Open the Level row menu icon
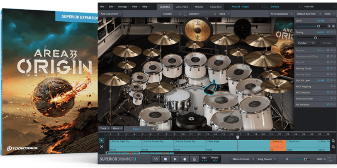This screenshot has width=337, height=168. tap(332, 20)
